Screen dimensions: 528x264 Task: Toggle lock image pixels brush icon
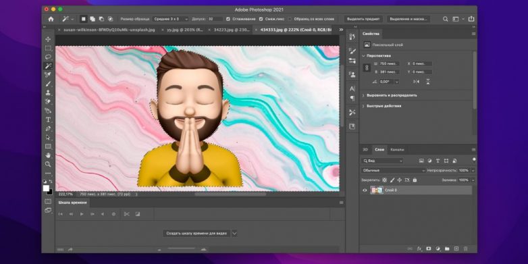tap(392, 180)
